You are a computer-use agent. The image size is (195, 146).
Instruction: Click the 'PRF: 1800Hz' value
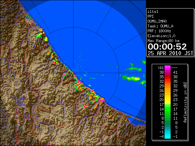tap(159, 31)
